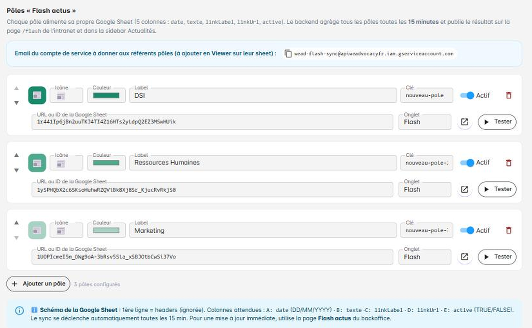
Task: Edit the Marketing Onglet field
Action: click(x=425, y=257)
